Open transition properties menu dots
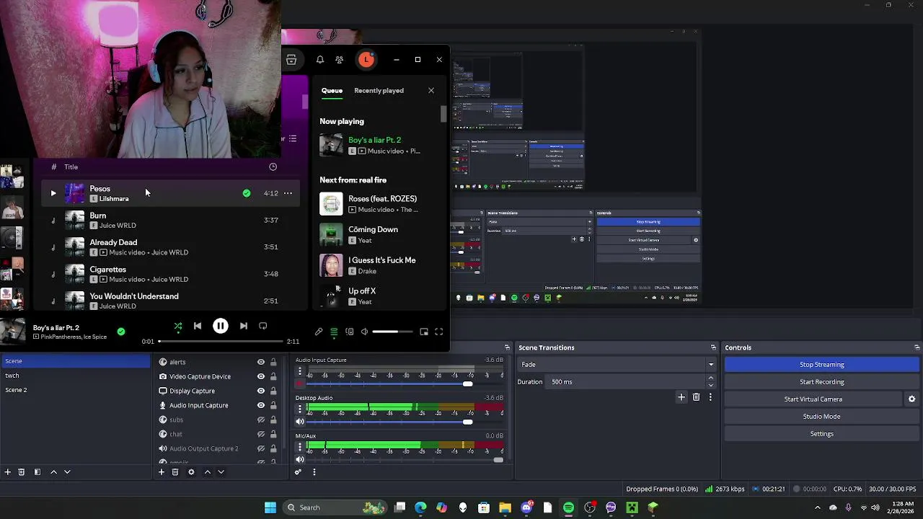The width and height of the screenshot is (923, 519). point(710,397)
